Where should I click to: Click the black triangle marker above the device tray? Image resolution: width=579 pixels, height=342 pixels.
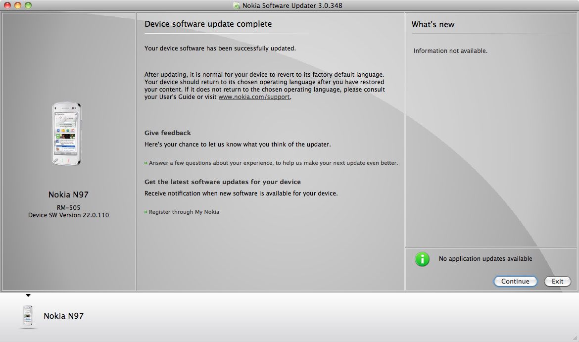(x=28, y=295)
